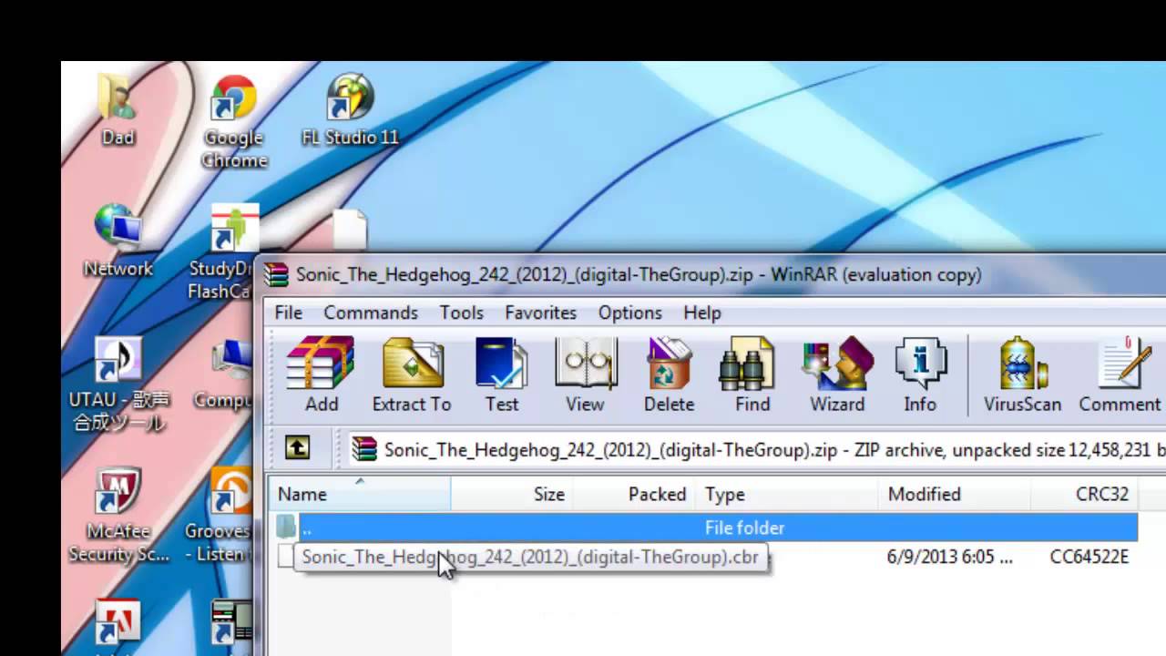Screen dimensions: 1166x656
Task: Open the View file toolbar icon
Action: (585, 374)
